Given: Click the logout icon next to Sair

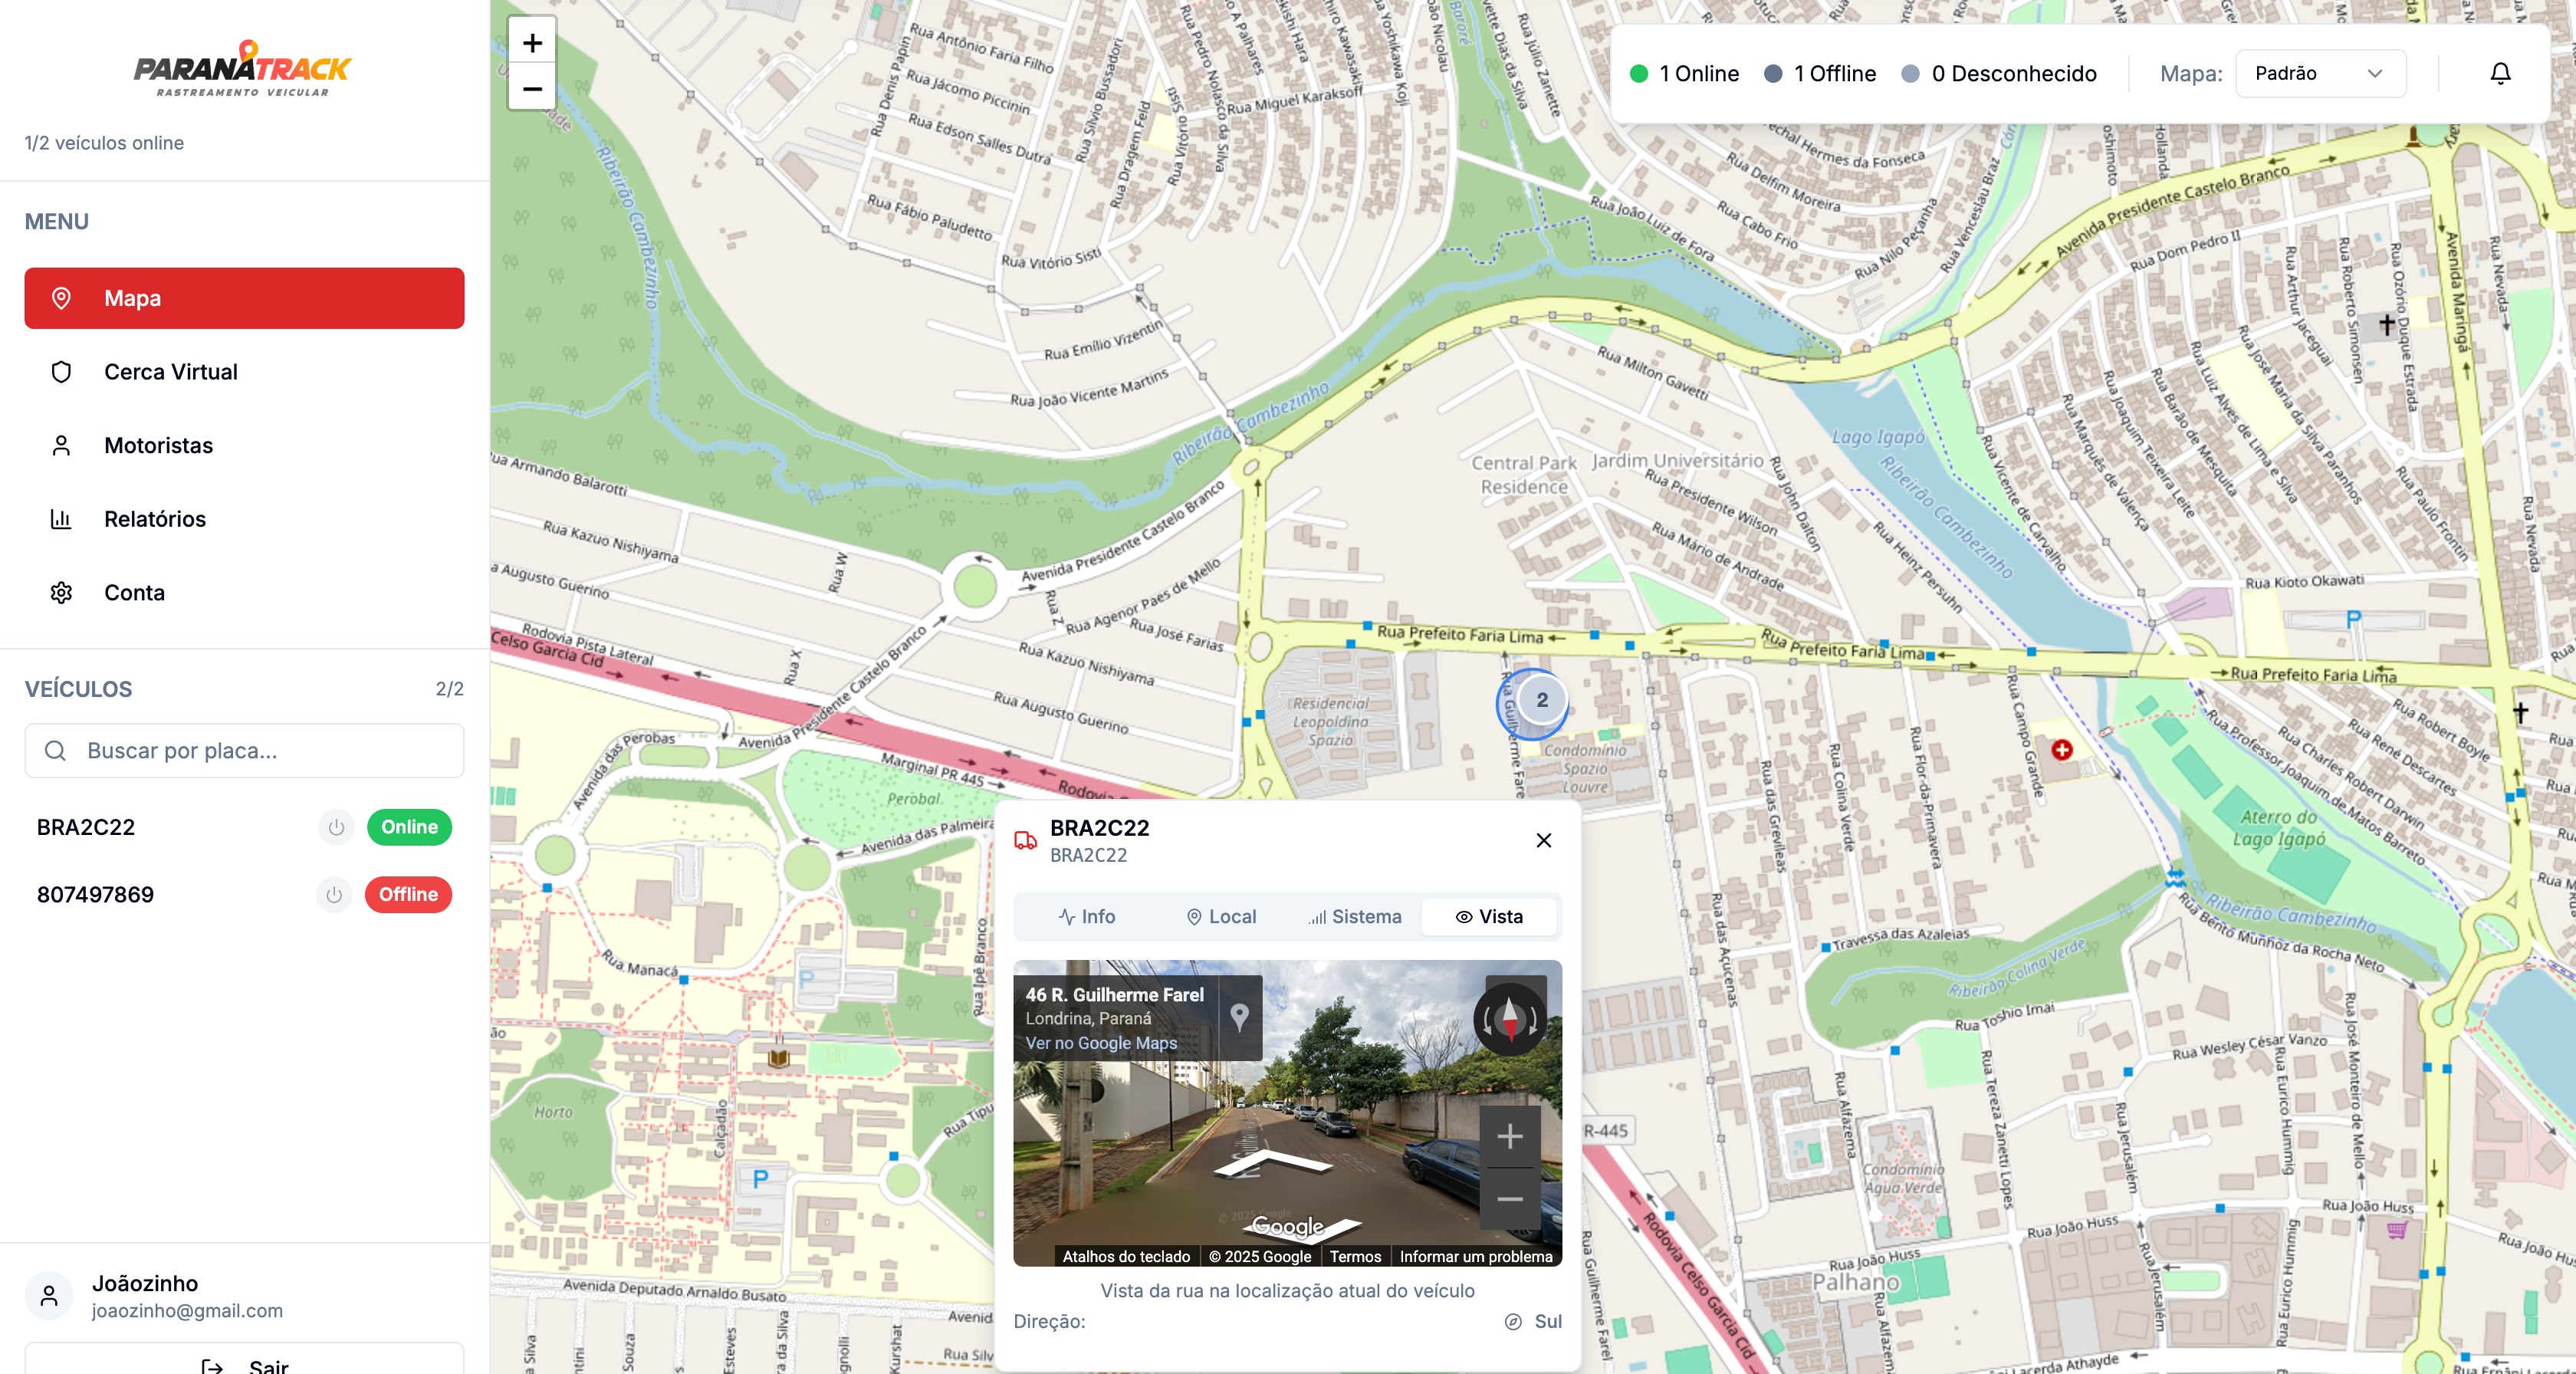Looking at the screenshot, I should click(x=212, y=1365).
